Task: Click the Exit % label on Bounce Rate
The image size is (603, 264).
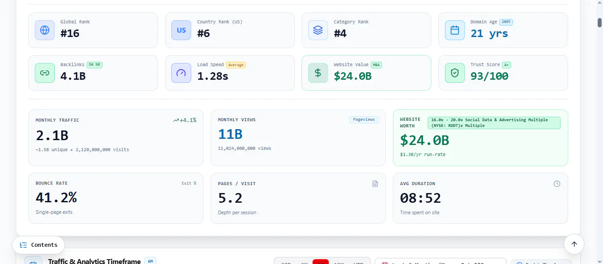Action: click(x=189, y=183)
